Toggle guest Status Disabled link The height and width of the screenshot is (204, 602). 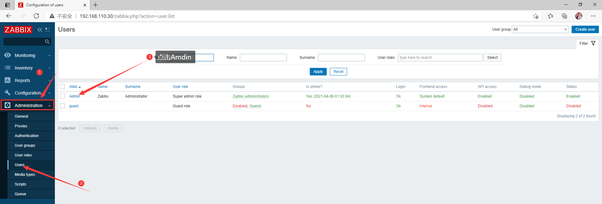point(573,106)
